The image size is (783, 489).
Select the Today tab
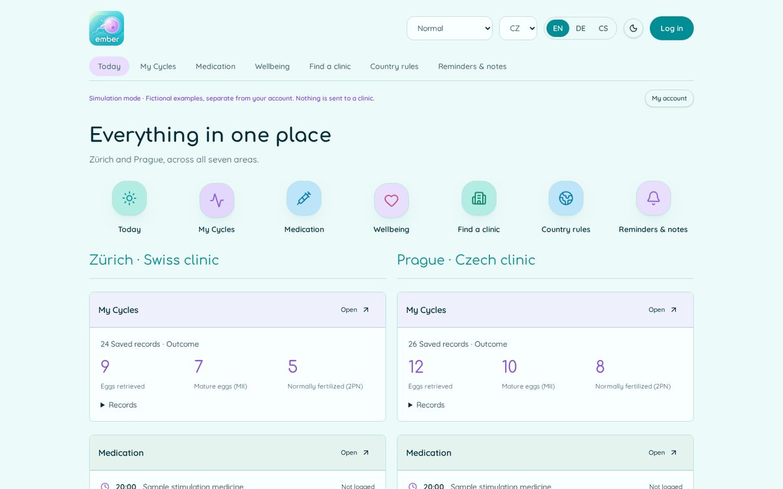tap(109, 67)
